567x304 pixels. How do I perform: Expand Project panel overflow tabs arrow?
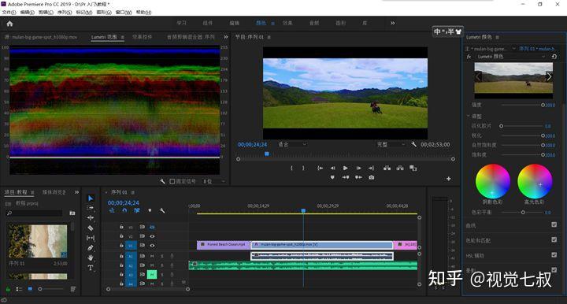pos(76,192)
